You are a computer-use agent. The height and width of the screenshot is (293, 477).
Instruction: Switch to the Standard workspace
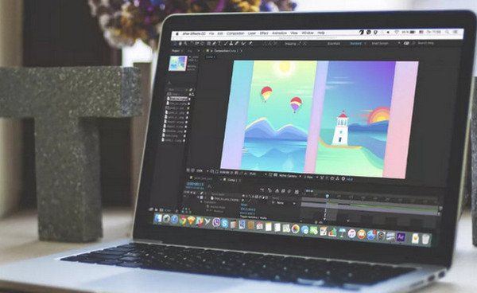point(356,43)
